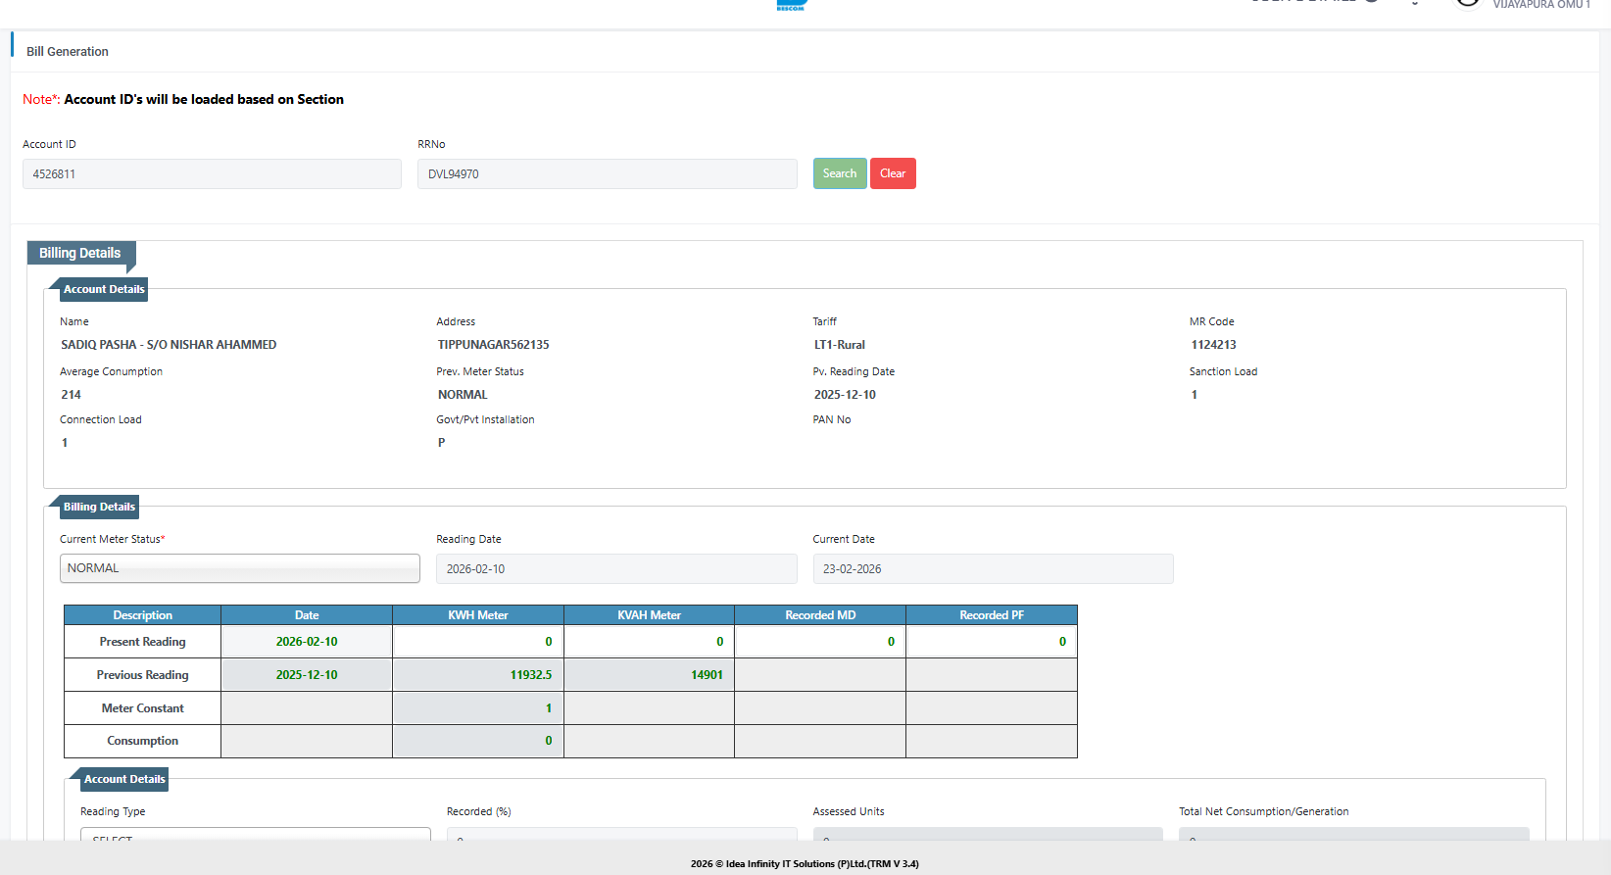The image size is (1611, 875).
Task: Click into the Account ID field
Action: tap(212, 174)
